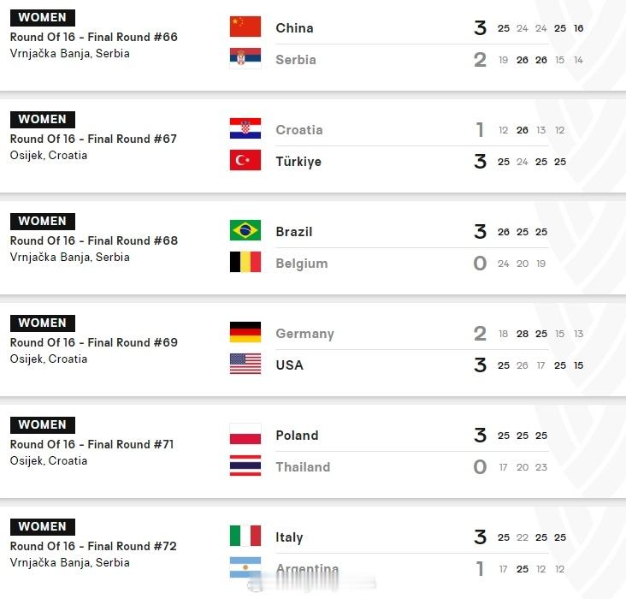This screenshot has width=626, height=599.
Task: Open Round Of 16 Final Round #71 link
Action: 92,445
